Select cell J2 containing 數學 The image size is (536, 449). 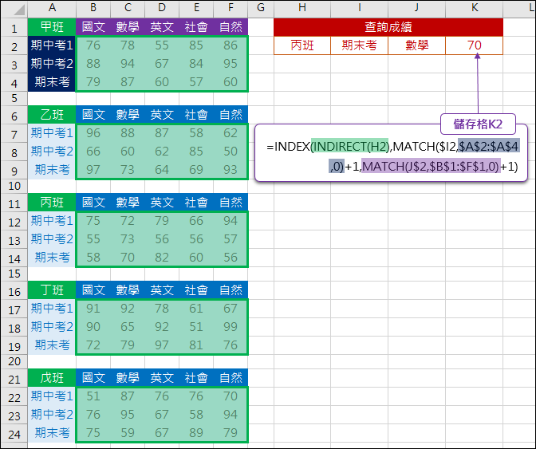[x=416, y=45]
